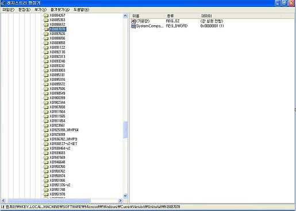Minimize the registry editor window
This screenshot has width=296, height=211.
pyautogui.click(x=278, y=3)
